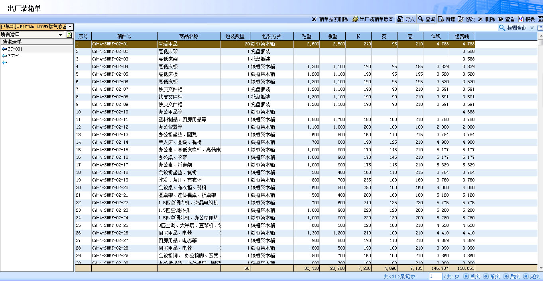This screenshot has width=543, height=281.
Task: Click the 毛重 column header
Action: [x=306, y=36]
